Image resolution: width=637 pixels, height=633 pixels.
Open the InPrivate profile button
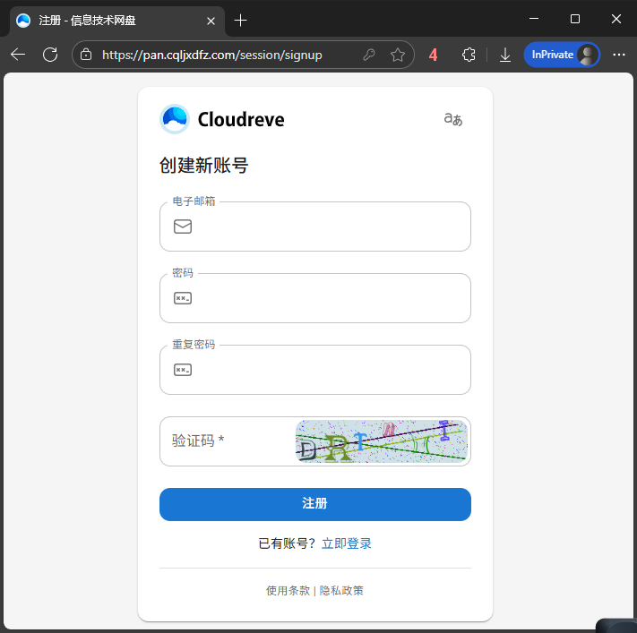coord(562,55)
